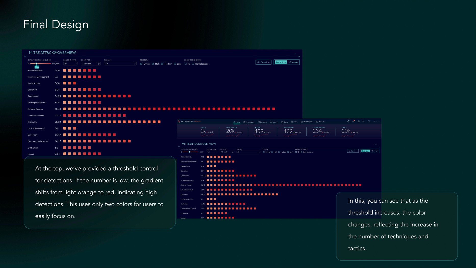Toggle Critical priority checkbox in large panel
This screenshot has width=476, height=268.
[141, 64]
